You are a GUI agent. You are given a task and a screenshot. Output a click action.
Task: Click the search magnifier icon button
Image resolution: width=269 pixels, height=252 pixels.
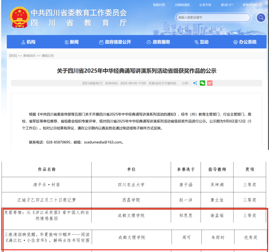click(x=261, y=18)
